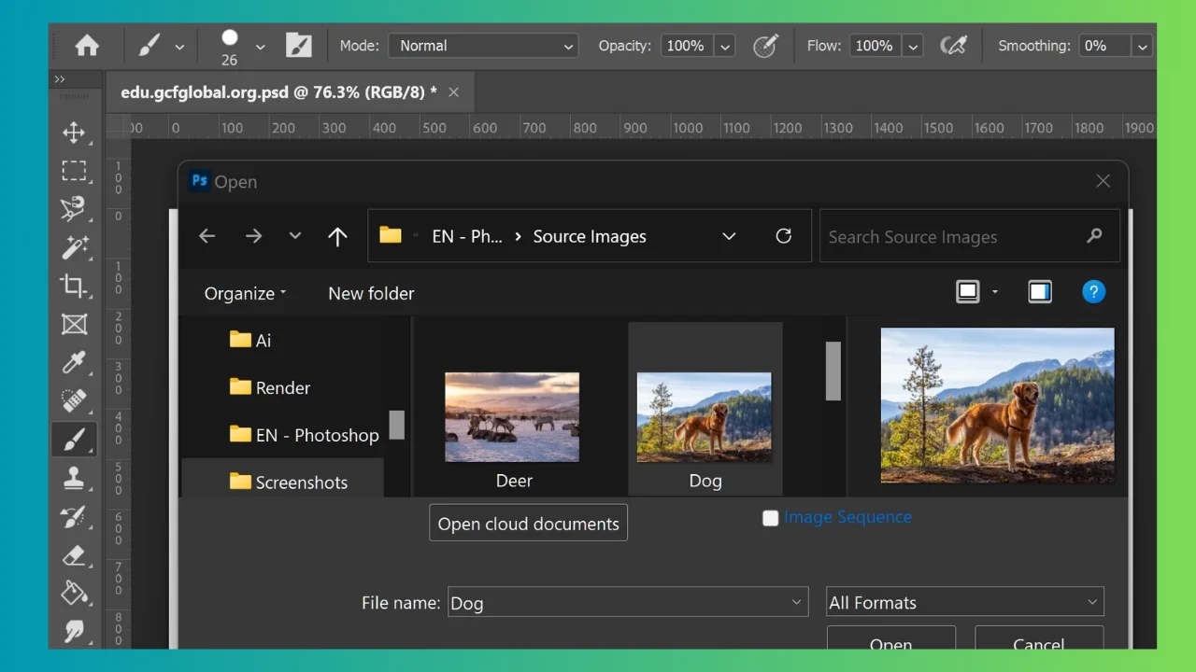Click the Smoothing value field

(x=1103, y=46)
